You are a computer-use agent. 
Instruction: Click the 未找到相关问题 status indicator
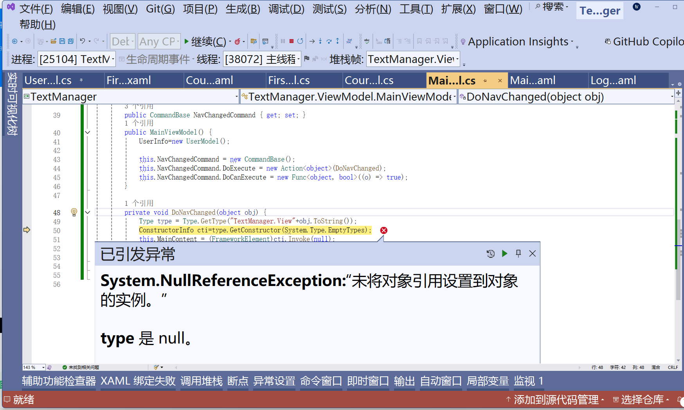[x=81, y=367]
